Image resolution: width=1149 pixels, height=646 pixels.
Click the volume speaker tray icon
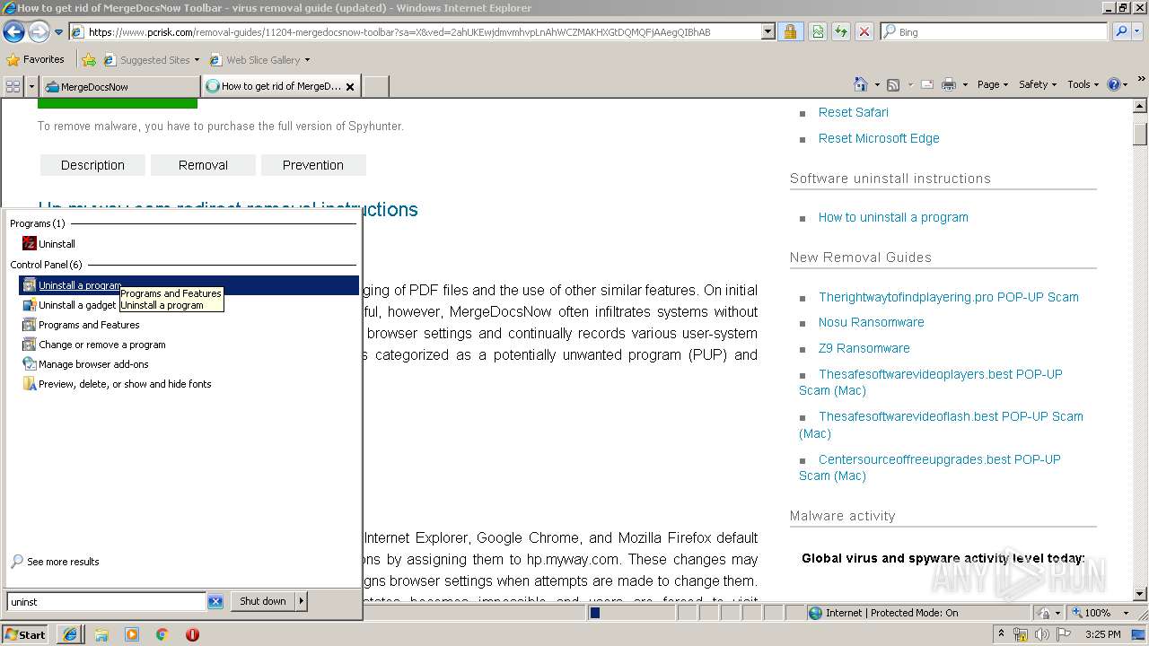tap(1042, 634)
